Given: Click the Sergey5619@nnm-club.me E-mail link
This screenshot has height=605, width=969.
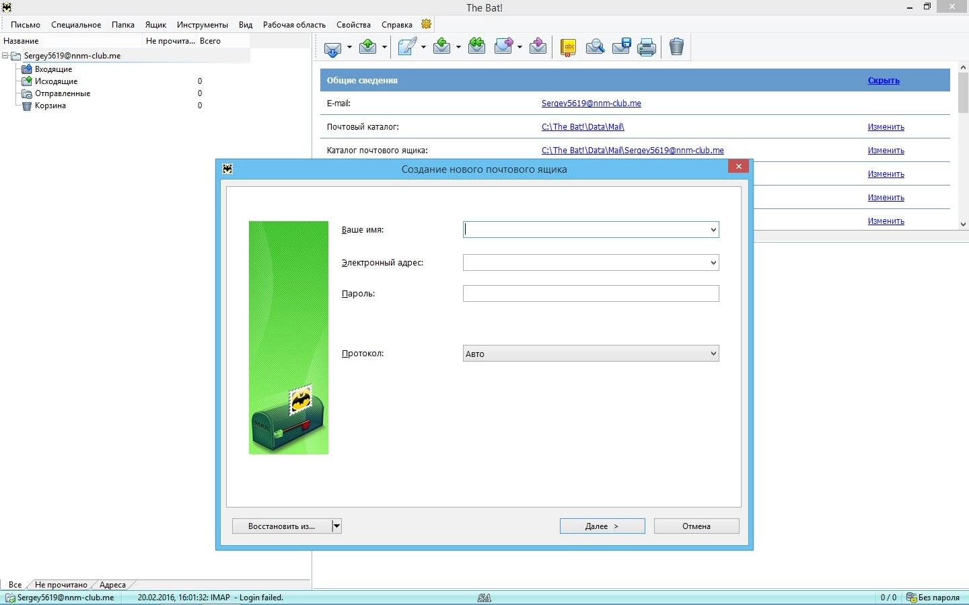Looking at the screenshot, I should pyautogui.click(x=591, y=104).
